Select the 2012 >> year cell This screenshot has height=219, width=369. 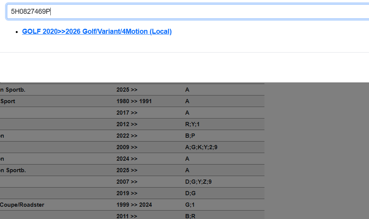[127, 124]
